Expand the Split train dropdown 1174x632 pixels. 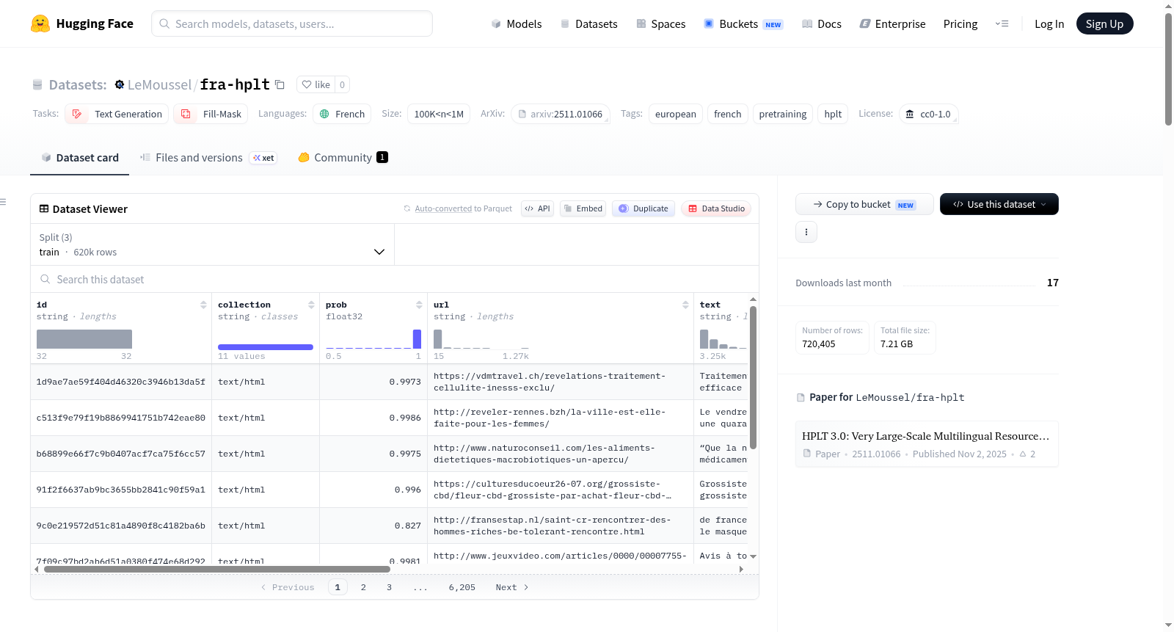pyautogui.click(x=212, y=244)
